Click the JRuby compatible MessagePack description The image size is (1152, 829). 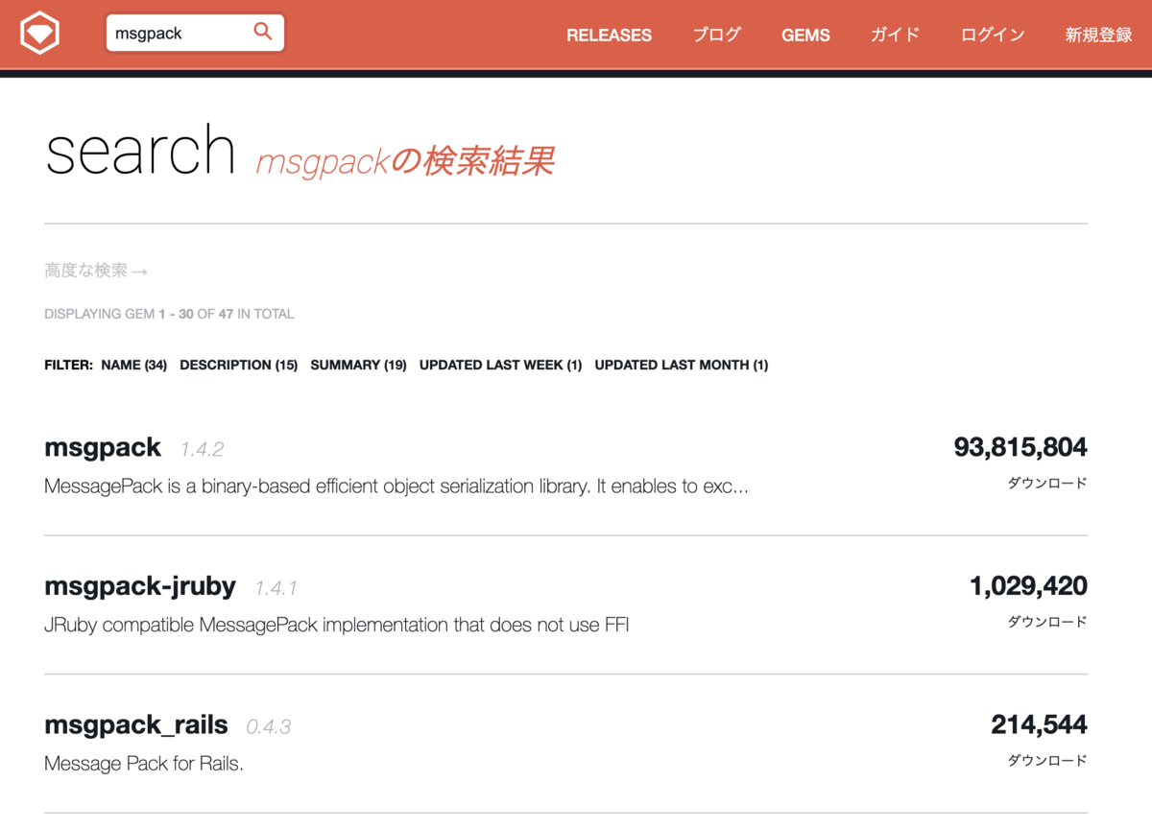[x=336, y=626]
